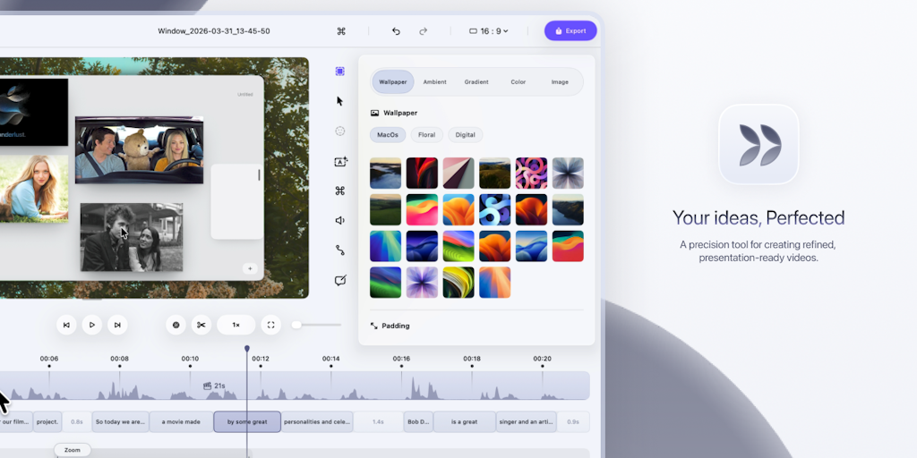Click the black and white couple photo
The width and height of the screenshot is (917, 458).
click(132, 237)
